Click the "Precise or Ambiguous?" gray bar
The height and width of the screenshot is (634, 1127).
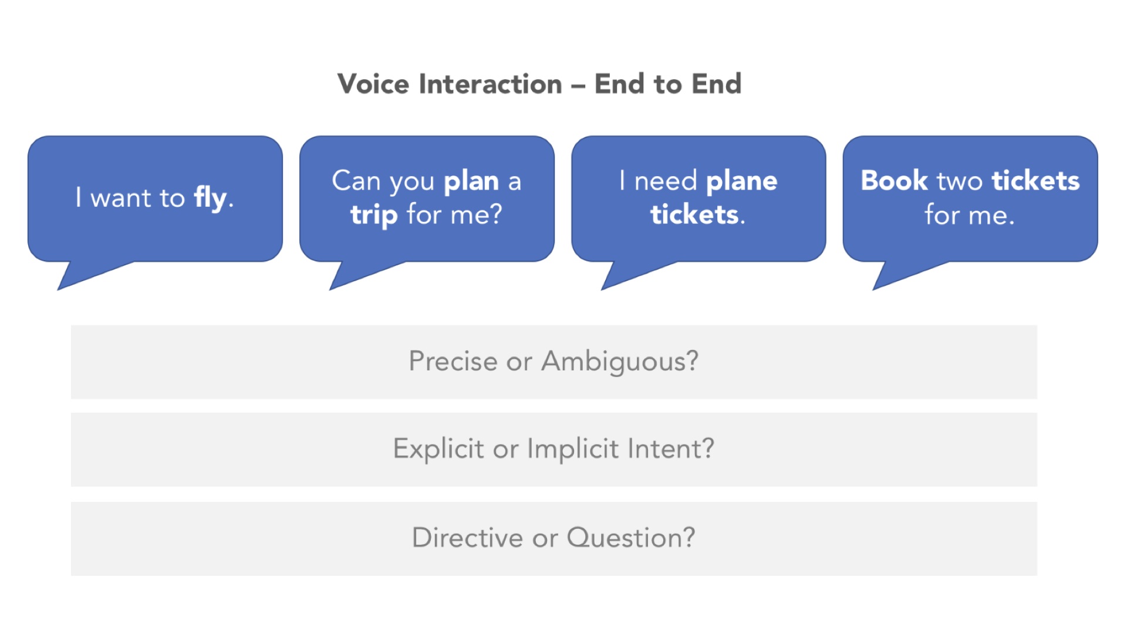[554, 362]
